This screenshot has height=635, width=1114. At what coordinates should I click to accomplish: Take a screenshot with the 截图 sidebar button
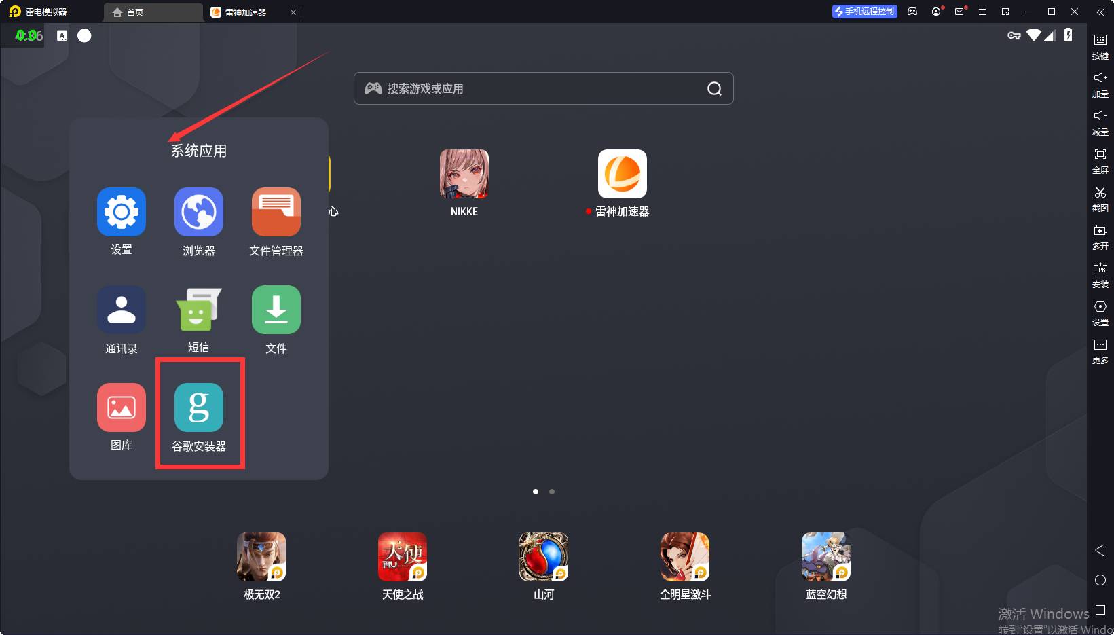pos(1100,199)
